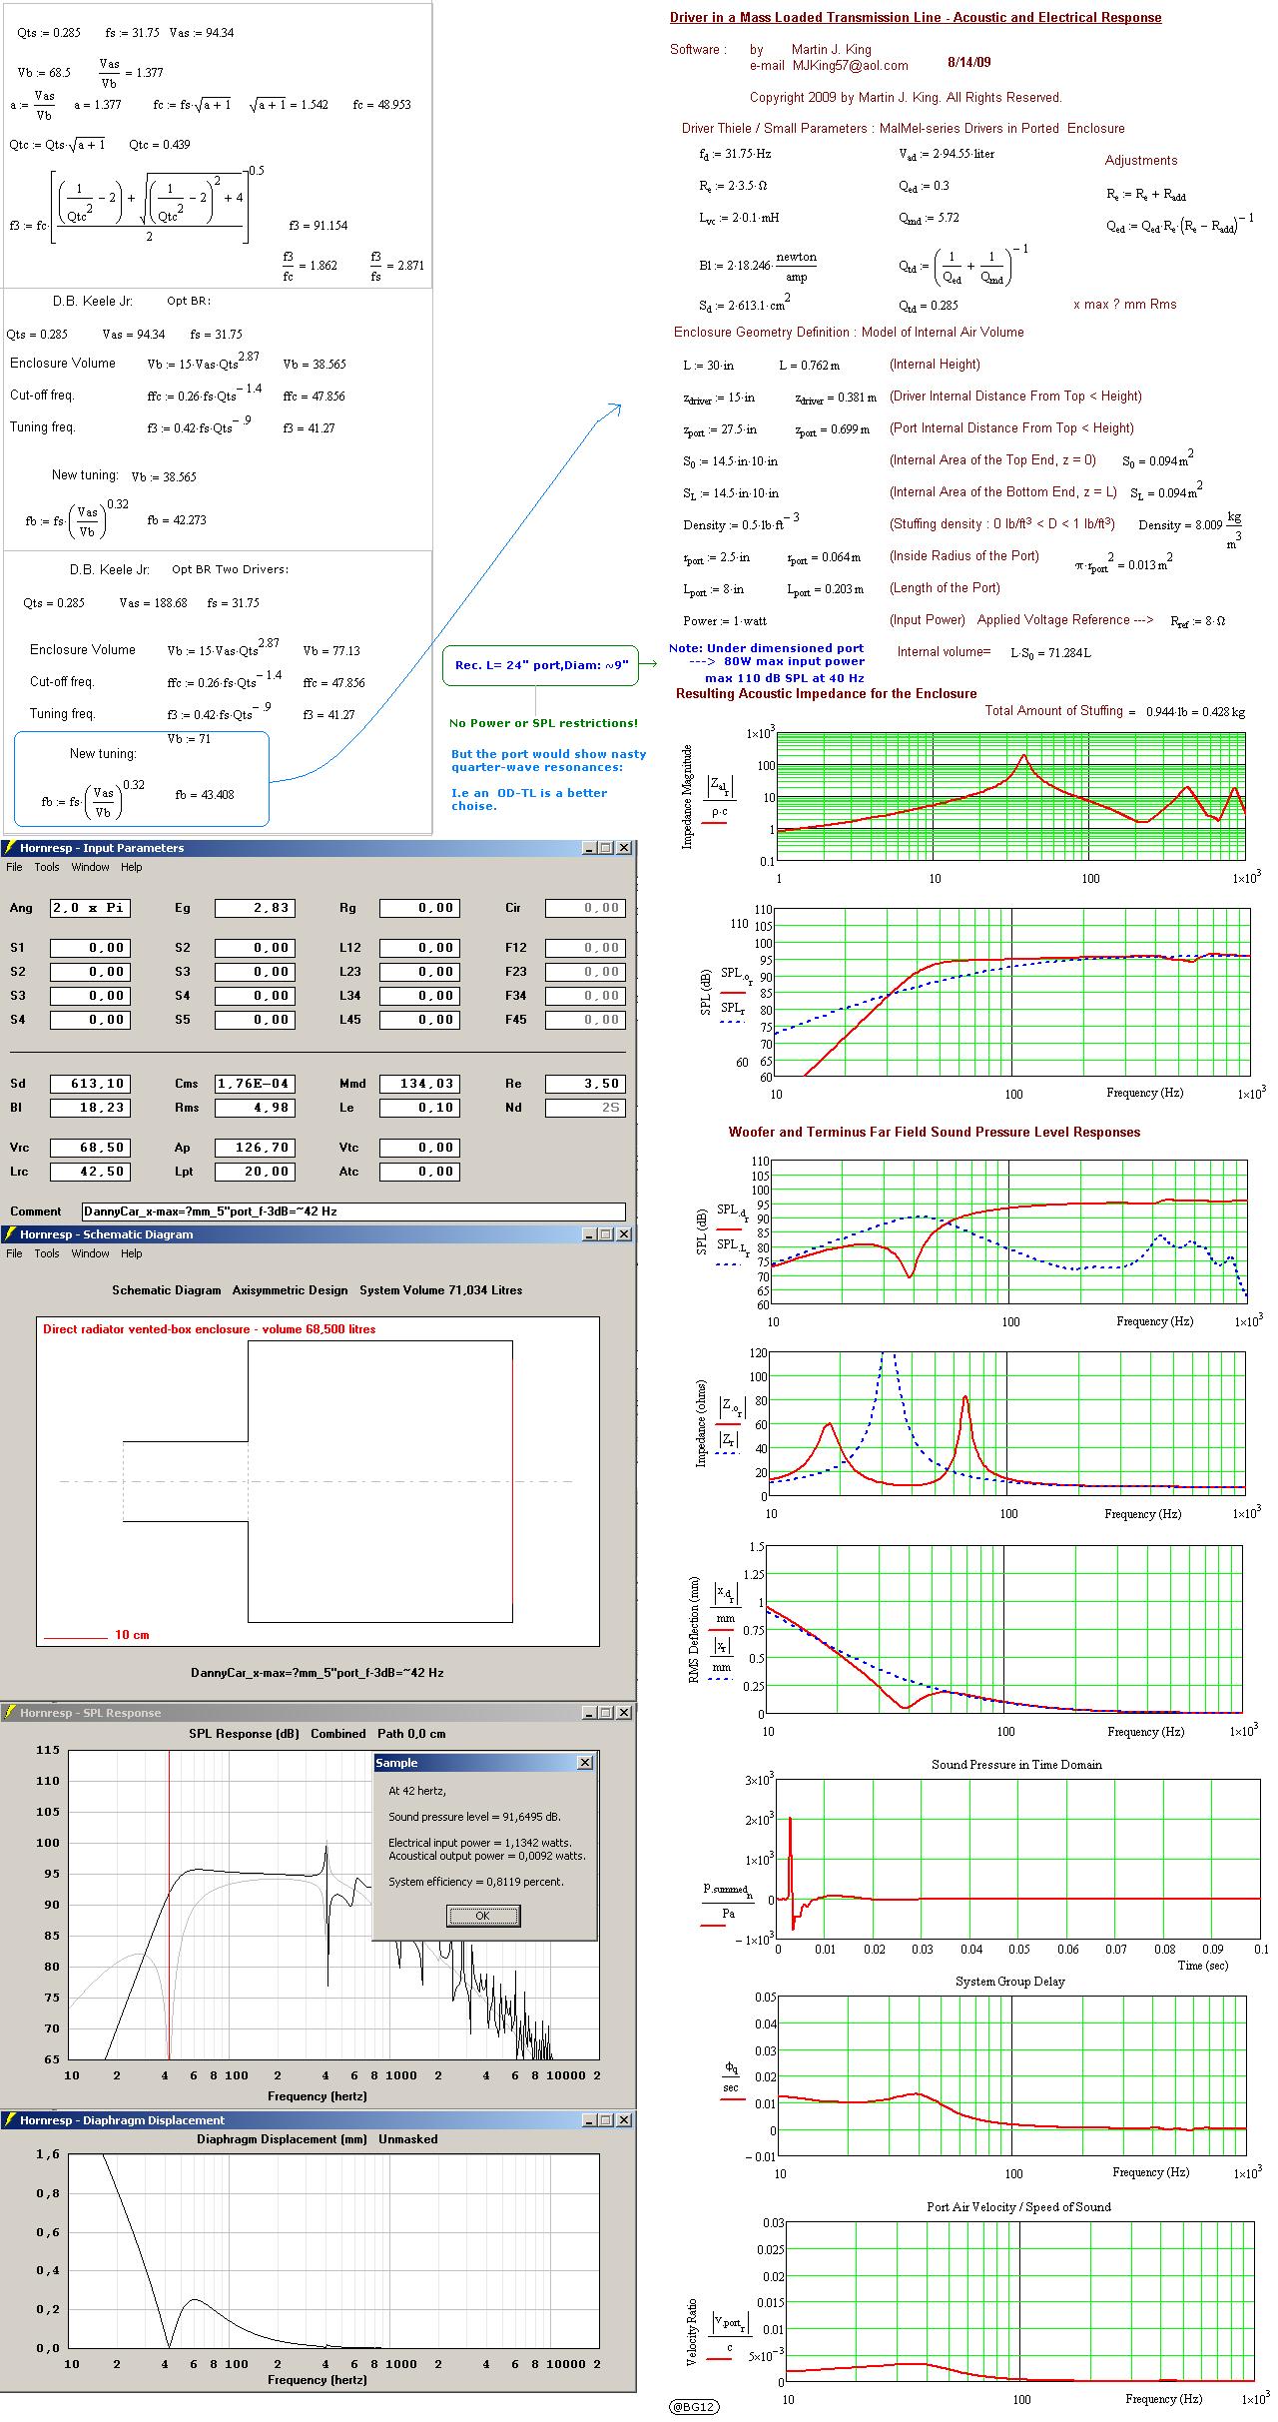The image size is (1278, 2422).
Task: Open Help menu in Schematic Diagram window
Action: (132, 1253)
